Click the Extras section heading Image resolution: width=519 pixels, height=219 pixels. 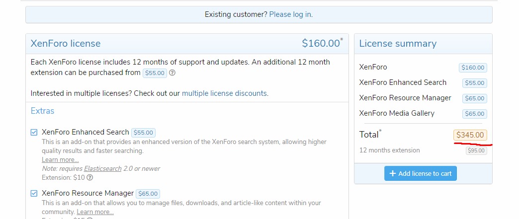[43, 111]
